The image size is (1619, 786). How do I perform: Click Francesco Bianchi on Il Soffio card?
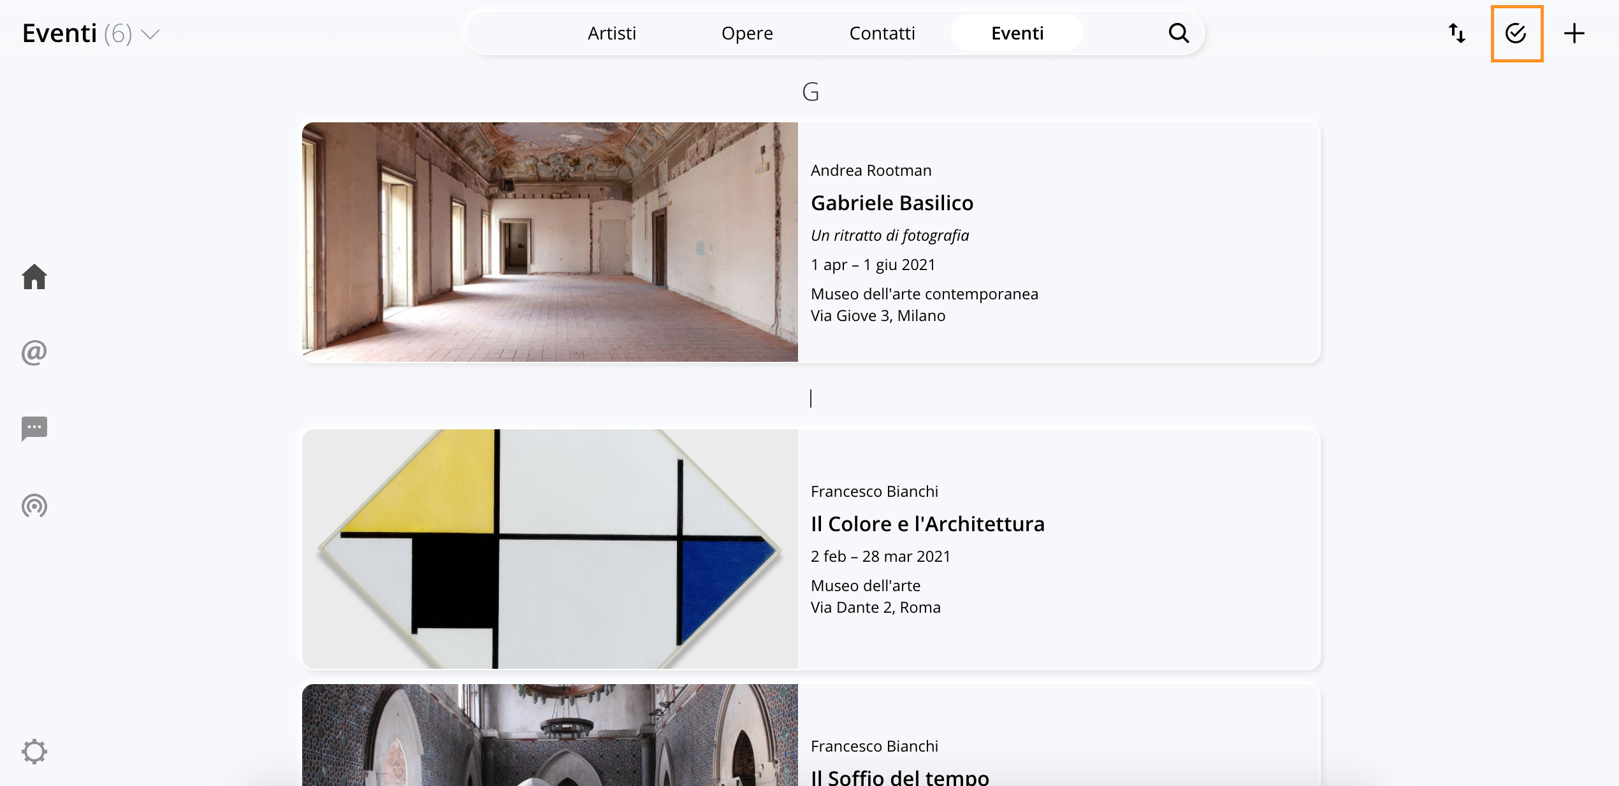tap(874, 747)
